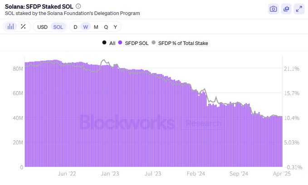
Task: Click the 40M y-axis label
Action: pos(18,118)
